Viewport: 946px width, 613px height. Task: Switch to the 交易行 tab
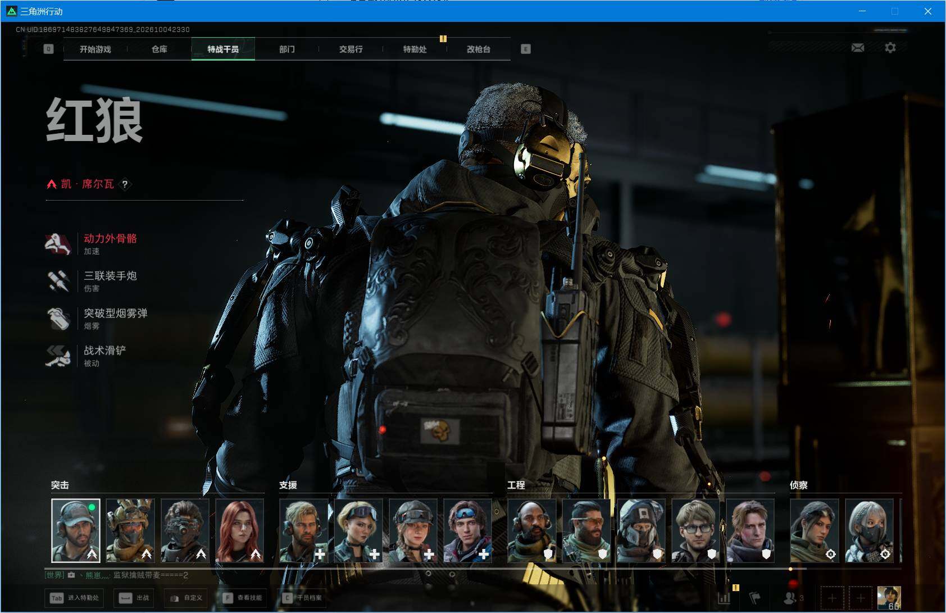pos(351,49)
